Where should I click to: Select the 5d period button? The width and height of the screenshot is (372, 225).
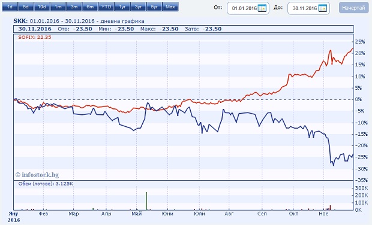coord(26,7)
